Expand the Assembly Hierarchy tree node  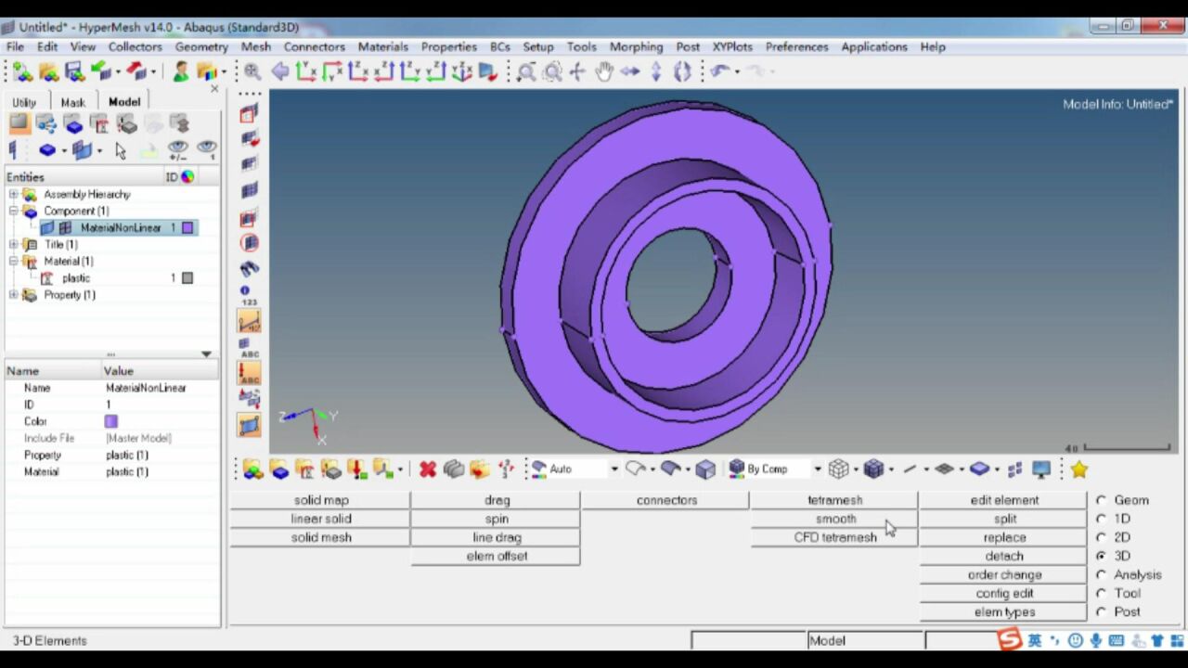[13, 194]
